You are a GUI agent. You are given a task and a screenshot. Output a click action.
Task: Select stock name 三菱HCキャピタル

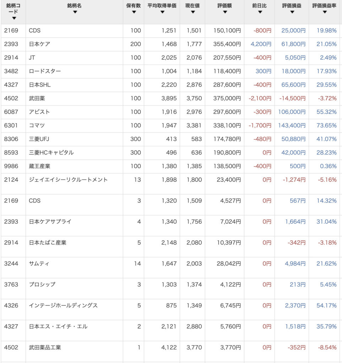(51, 152)
